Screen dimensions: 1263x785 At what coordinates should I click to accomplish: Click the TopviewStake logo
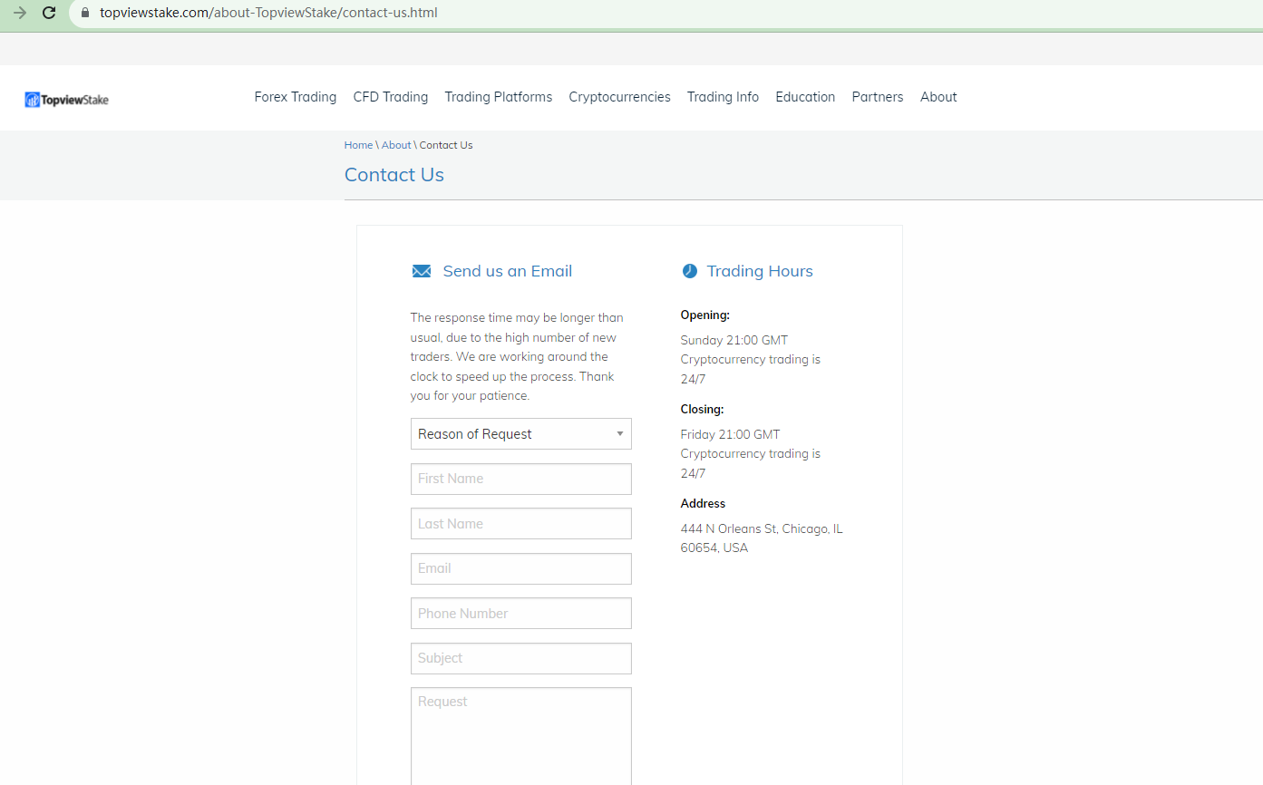[x=67, y=99]
